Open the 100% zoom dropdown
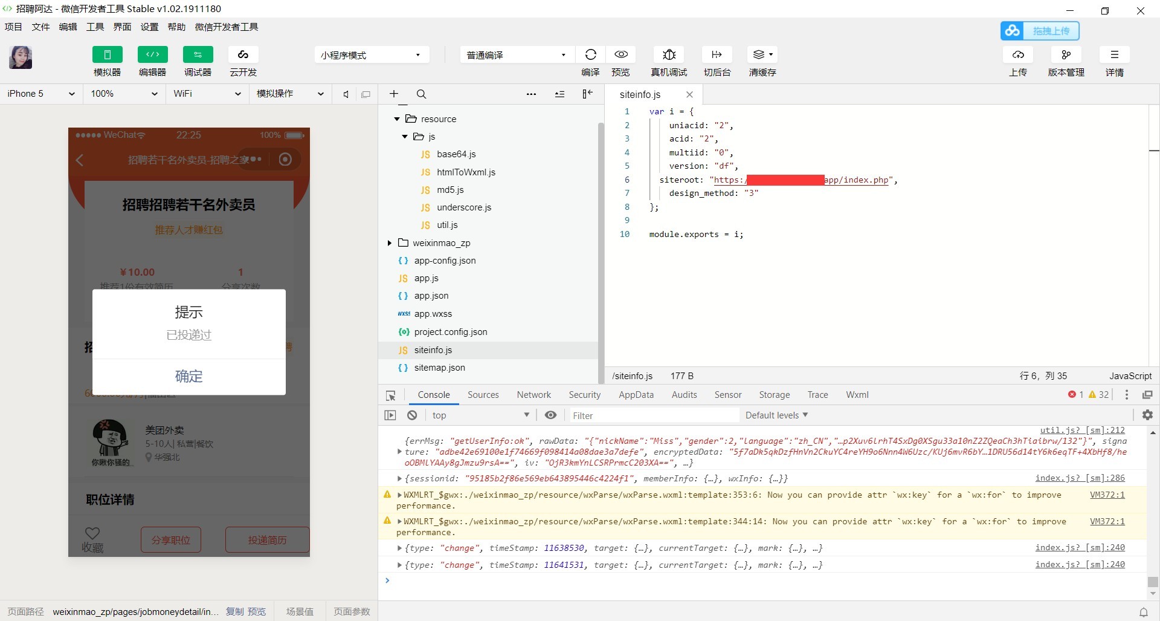Screen dimensions: 1160x621 tap(124, 94)
